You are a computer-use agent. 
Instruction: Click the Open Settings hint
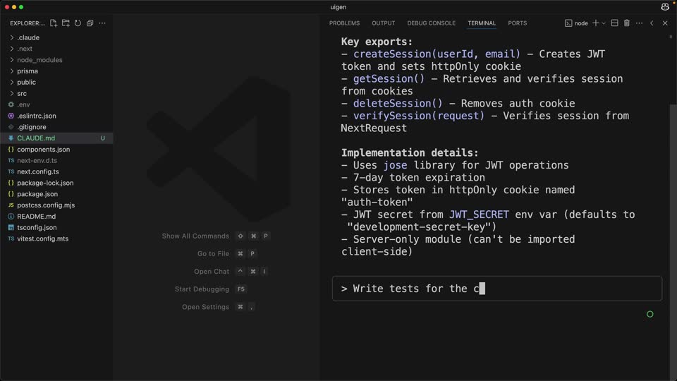[219, 307]
